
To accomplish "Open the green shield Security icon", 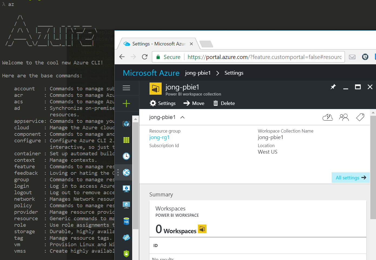I will (x=126, y=254).
